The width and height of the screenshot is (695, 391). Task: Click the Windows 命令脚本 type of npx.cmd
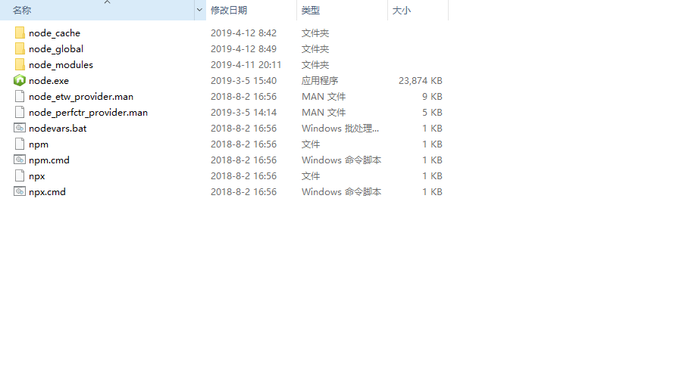click(x=341, y=192)
